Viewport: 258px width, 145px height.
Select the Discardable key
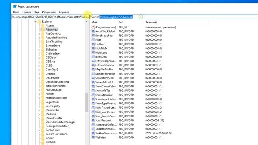click(x=52, y=78)
